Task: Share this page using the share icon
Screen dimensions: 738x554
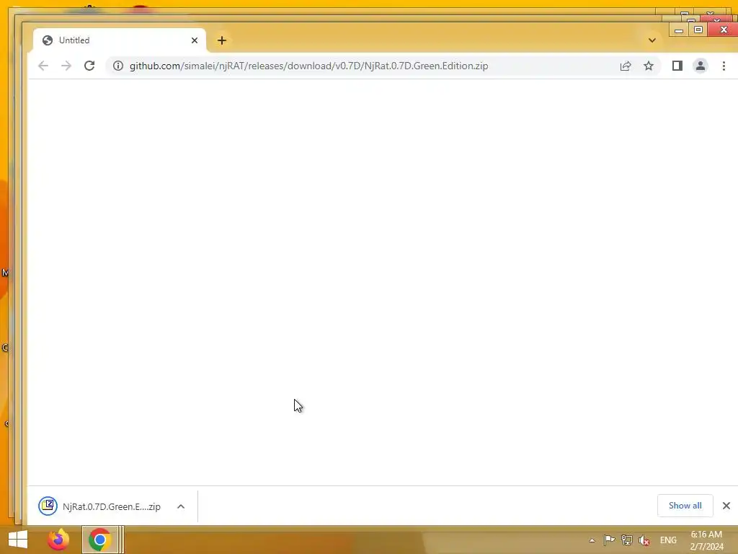Action: point(626,66)
